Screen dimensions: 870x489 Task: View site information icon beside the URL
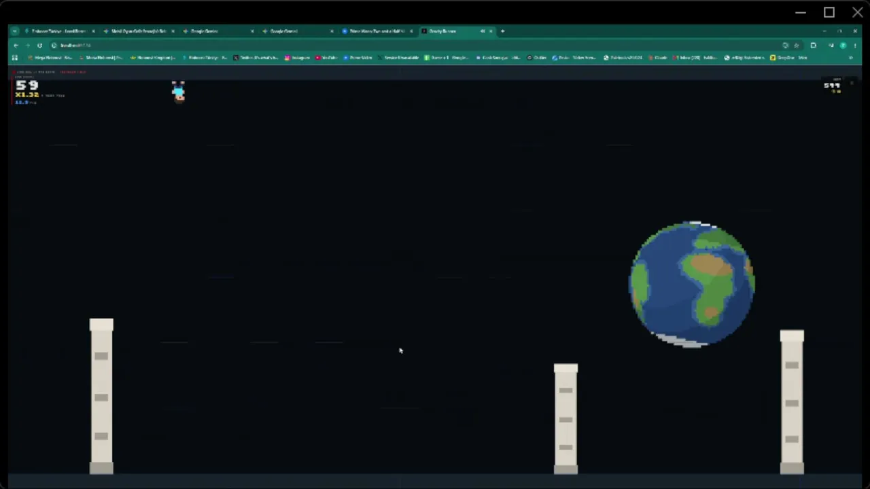coord(54,46)
